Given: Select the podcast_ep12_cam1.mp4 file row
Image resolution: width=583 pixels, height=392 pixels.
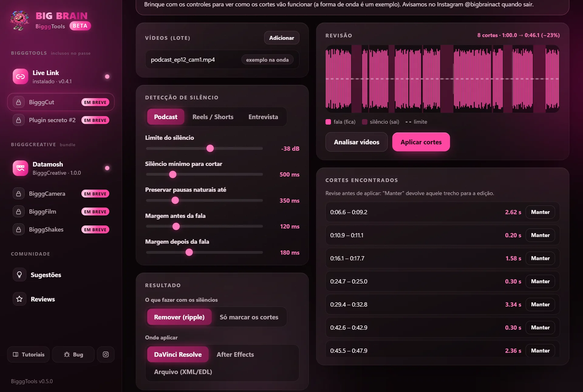Looking at the screenshot, I should coord(222,60).
